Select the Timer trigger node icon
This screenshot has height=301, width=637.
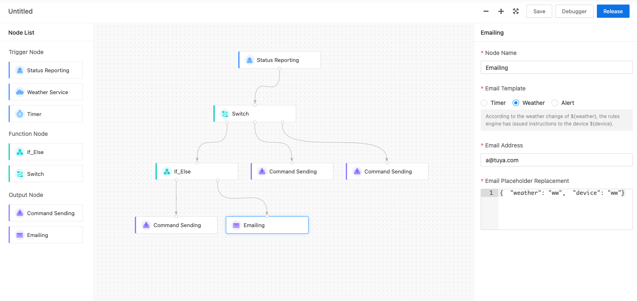(19, 114)
